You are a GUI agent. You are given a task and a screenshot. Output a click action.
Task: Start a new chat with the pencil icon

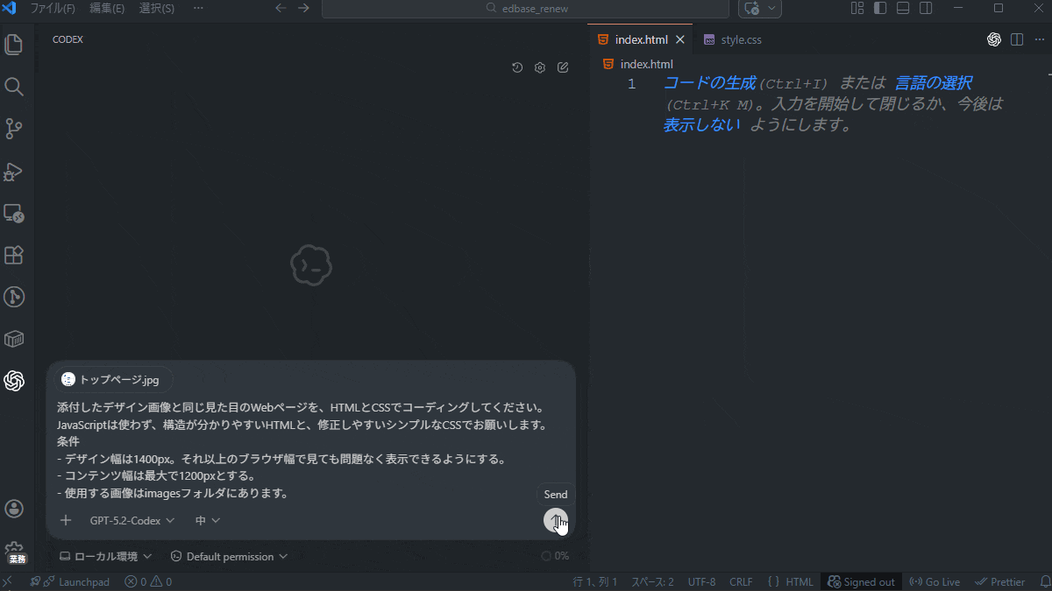(x=563, y=67)
